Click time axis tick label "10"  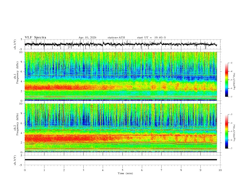pyautogui.click(x=220, y=170)
